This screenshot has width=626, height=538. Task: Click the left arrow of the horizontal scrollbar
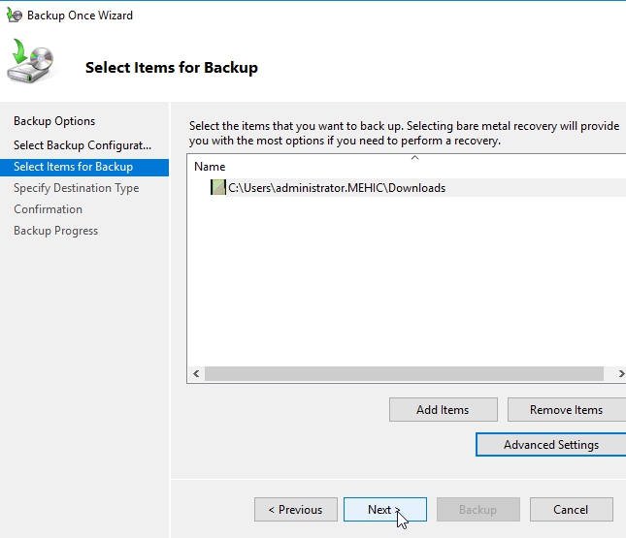[x=196, y=373]
